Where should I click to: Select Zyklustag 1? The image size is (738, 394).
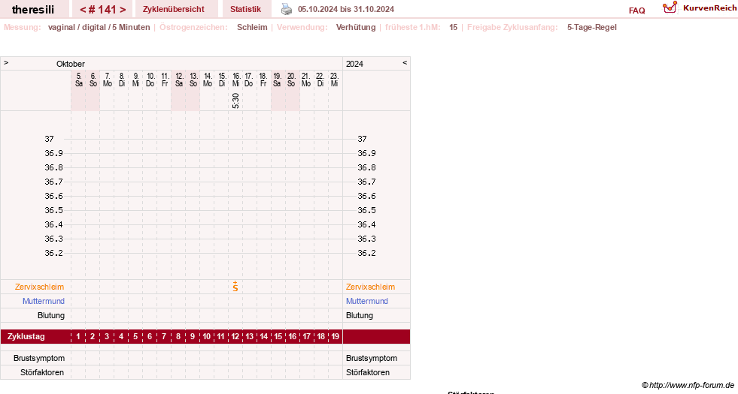[78, 337]
